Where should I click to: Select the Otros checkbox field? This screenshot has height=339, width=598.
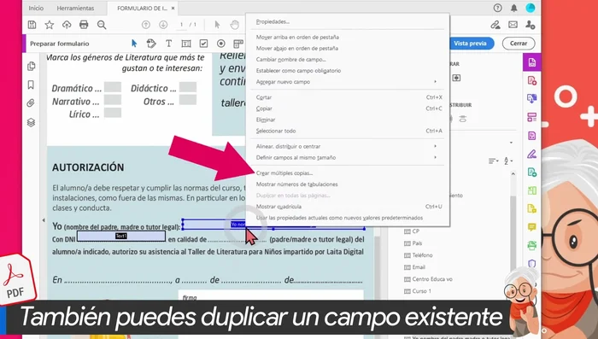(188, 100)
